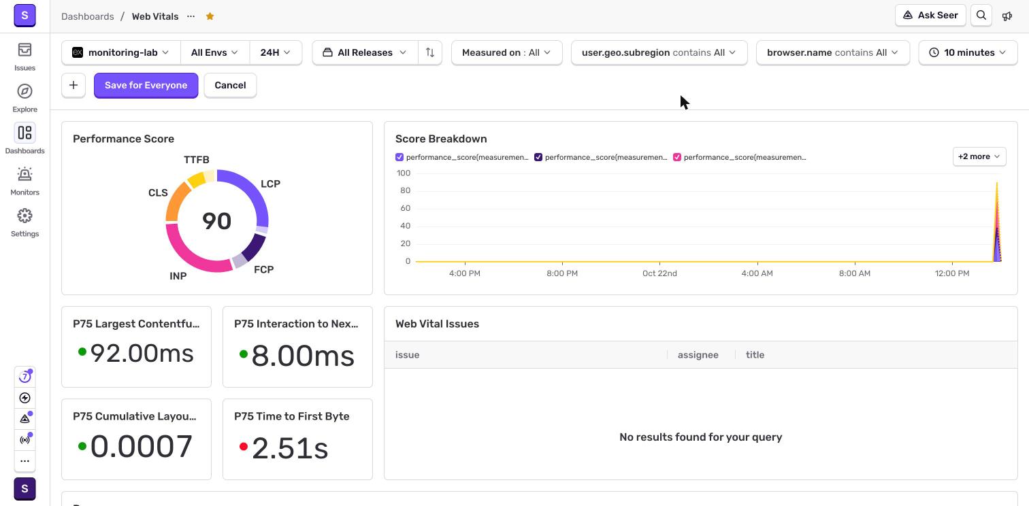
Task: Click the P75 Time to First Byte 2.51s
Action: [290, 447]
